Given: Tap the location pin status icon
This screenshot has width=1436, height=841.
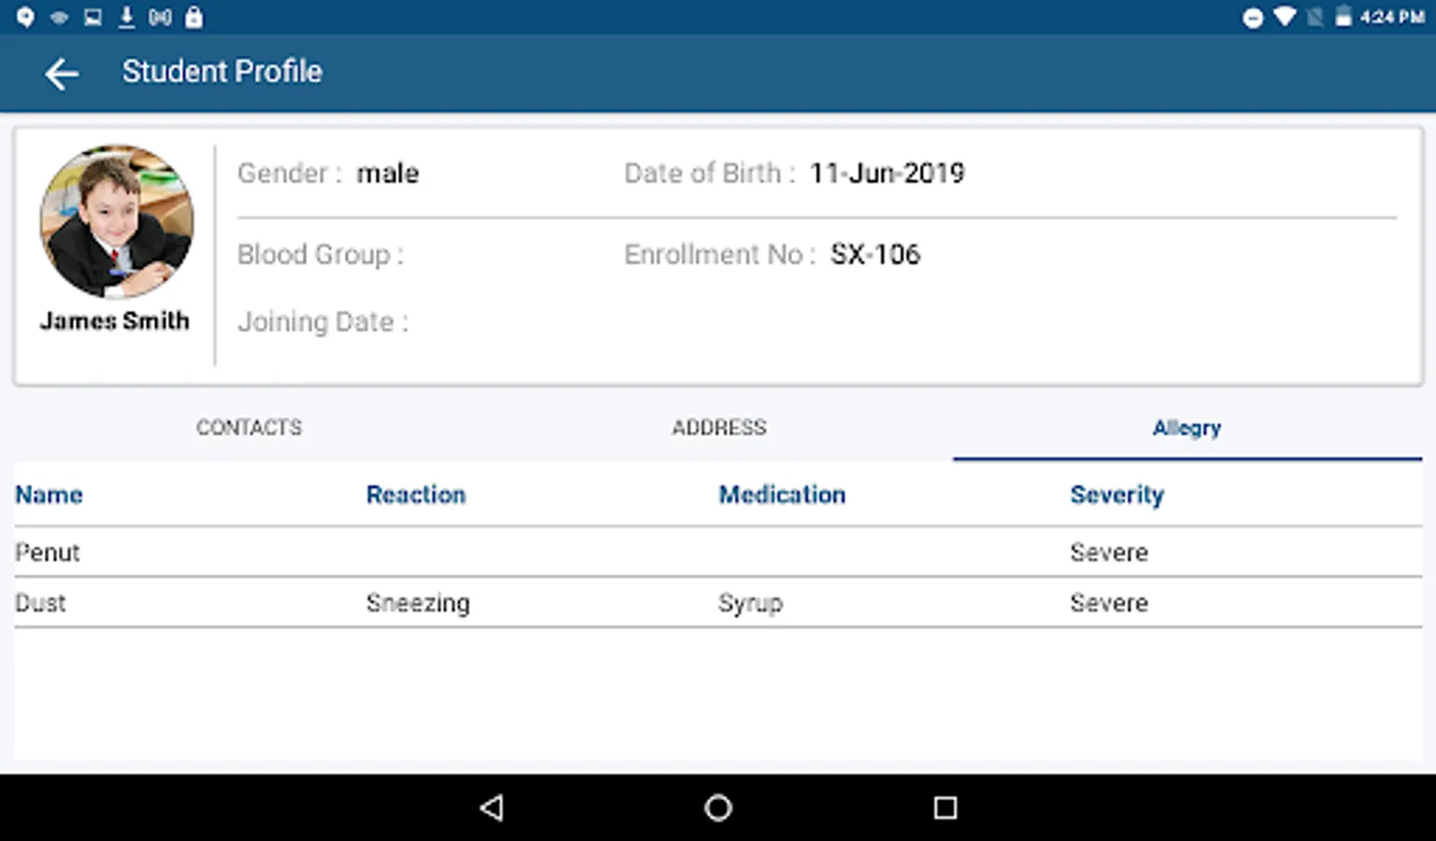Looking at the screenshot, I should pos(25,17).
